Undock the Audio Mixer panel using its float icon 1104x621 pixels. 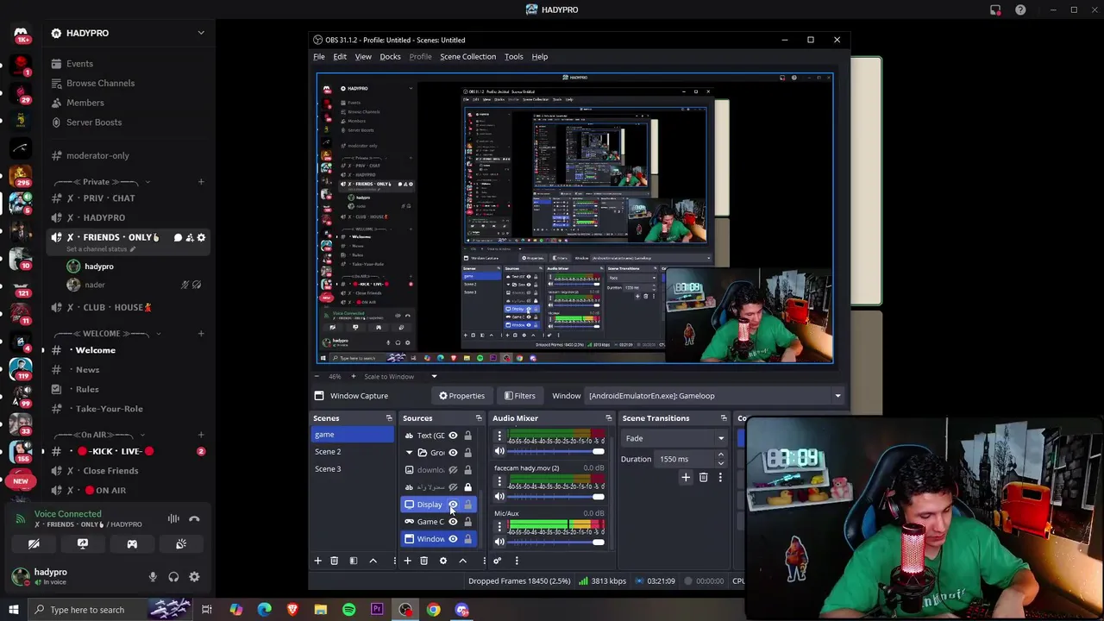tap(608, 418)
